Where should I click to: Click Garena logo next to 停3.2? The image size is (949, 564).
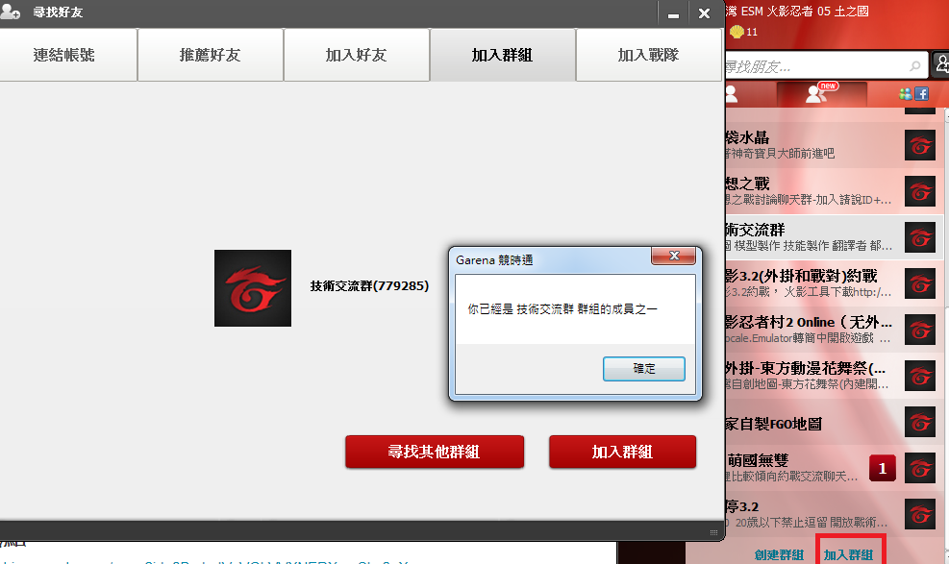point(920,514)
